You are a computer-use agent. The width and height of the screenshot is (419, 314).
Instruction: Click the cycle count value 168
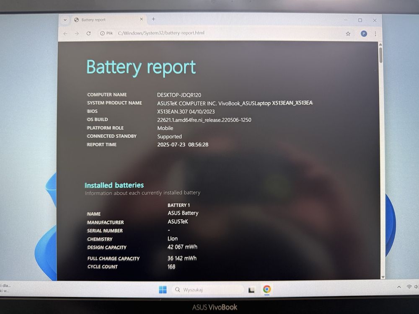pos(171,266)
